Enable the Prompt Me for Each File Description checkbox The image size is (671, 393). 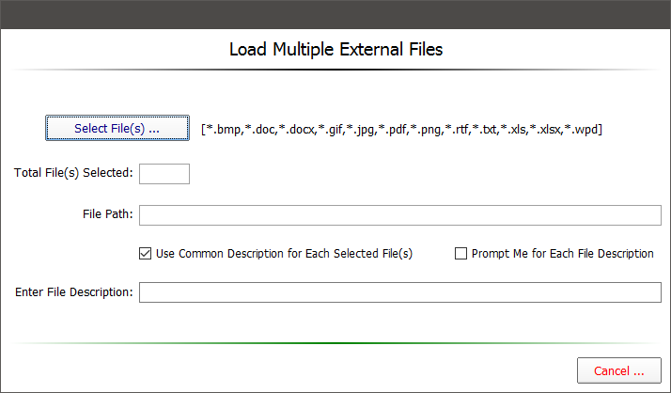pos(460,253)
